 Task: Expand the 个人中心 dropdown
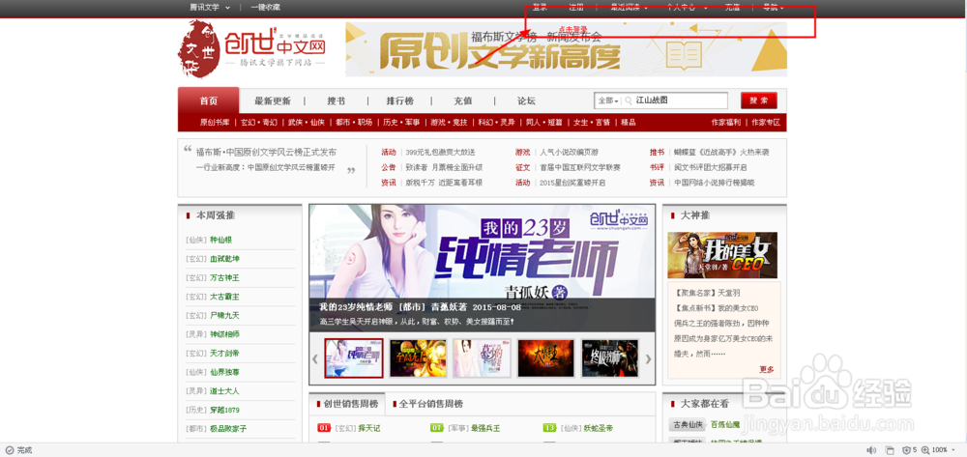coord(706,8)
